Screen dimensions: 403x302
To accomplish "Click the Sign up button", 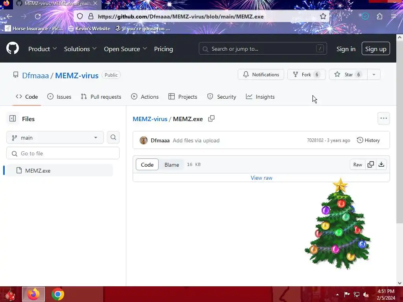I will pos(376,48).
